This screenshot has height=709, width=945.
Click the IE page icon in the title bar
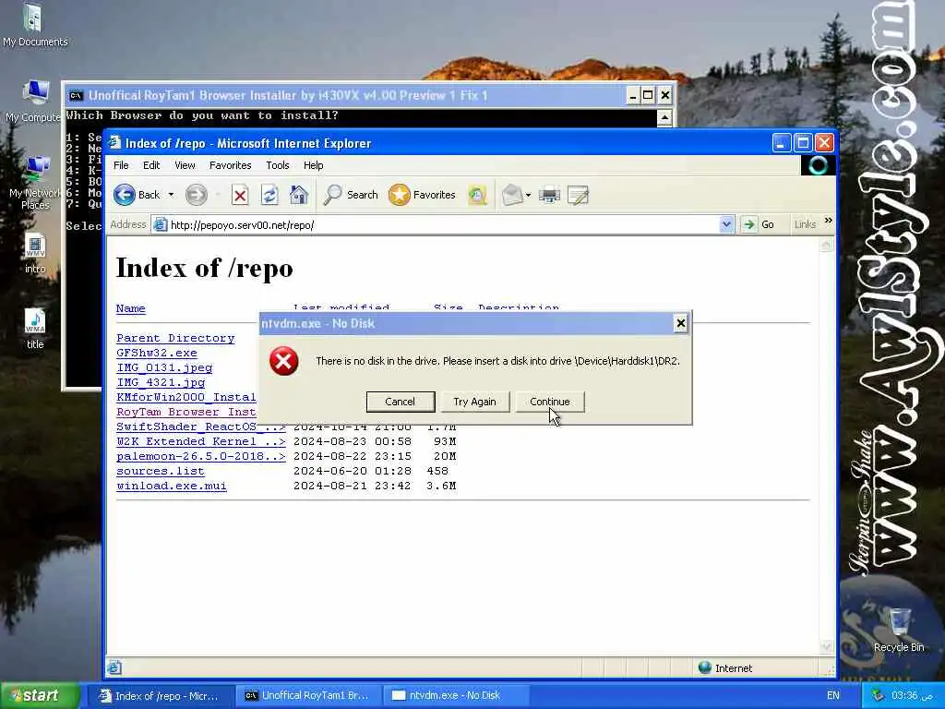pyautogui.click(x=115, y=143)
